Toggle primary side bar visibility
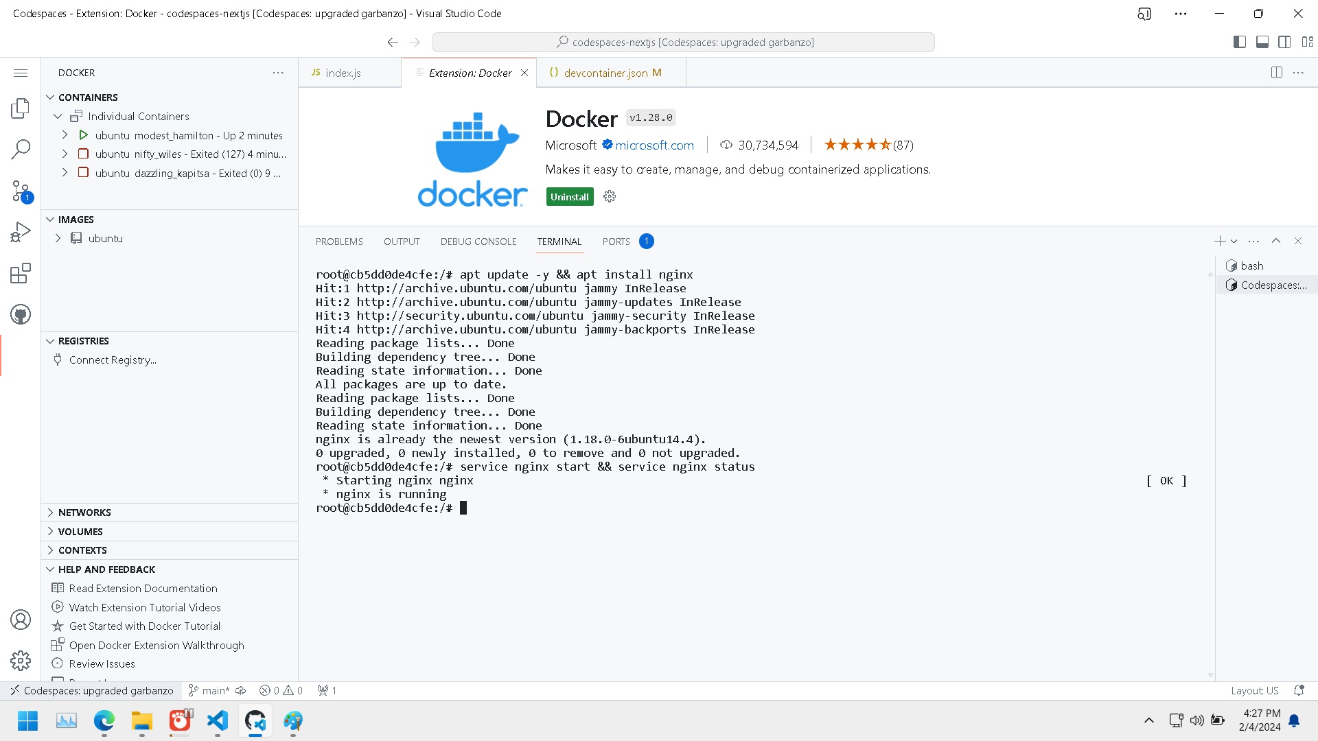The image size is (1318, 741). (1240, 43)
